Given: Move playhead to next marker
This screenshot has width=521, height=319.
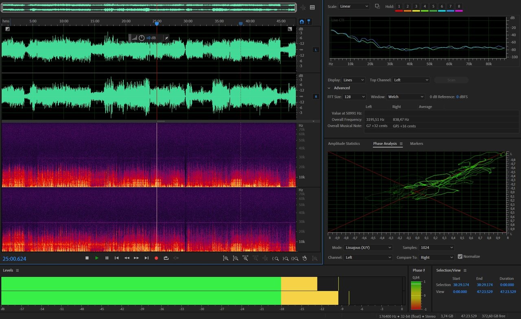Looking at the screenshot, I should click(147, 258).
